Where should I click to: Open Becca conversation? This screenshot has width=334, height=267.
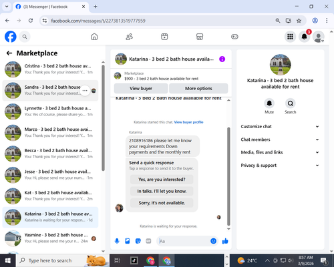[50, 154]
